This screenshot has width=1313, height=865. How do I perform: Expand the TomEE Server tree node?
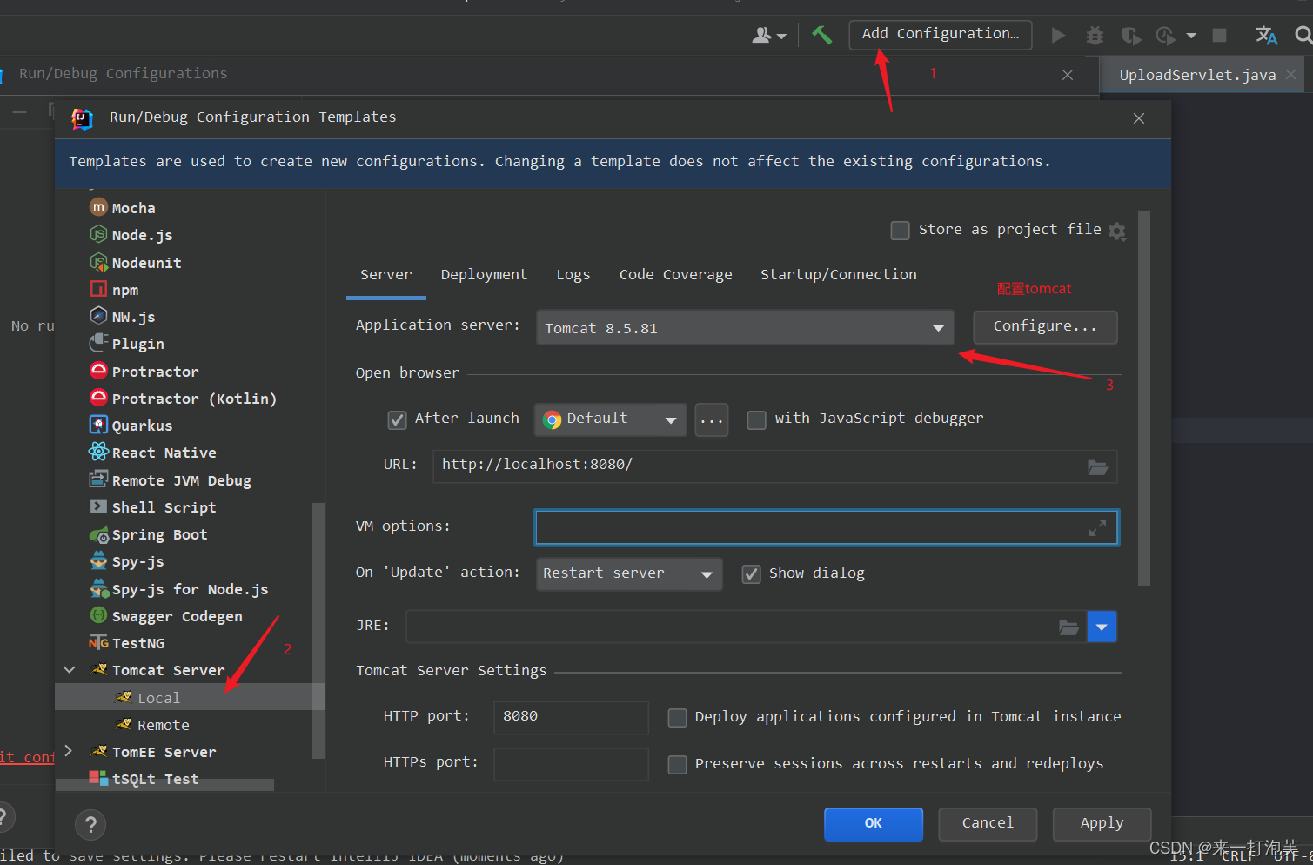[70, 751]
